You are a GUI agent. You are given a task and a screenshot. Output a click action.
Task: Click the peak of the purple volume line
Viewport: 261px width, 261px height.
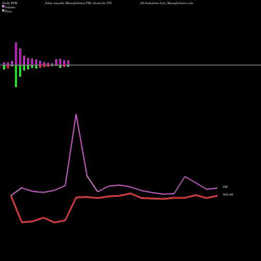click(x=76, y=114)
